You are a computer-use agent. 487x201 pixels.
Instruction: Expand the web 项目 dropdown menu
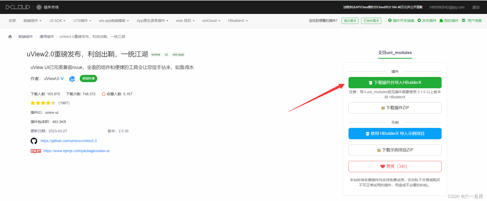tap(185, 21)
